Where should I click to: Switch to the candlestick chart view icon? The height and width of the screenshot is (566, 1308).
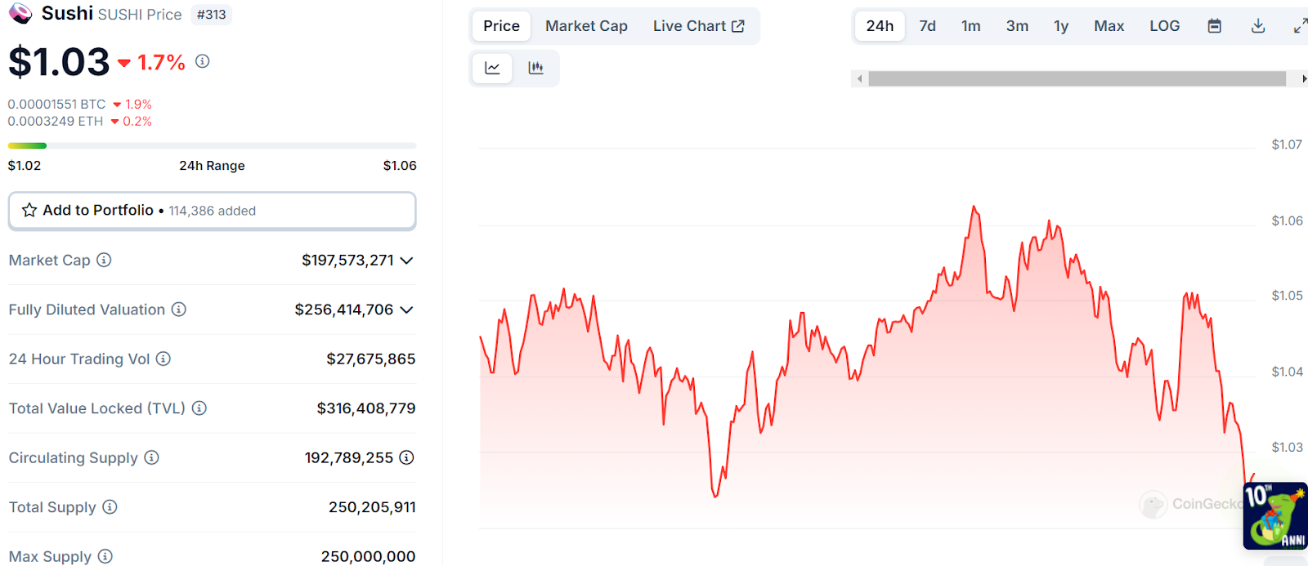click(536, 68)
